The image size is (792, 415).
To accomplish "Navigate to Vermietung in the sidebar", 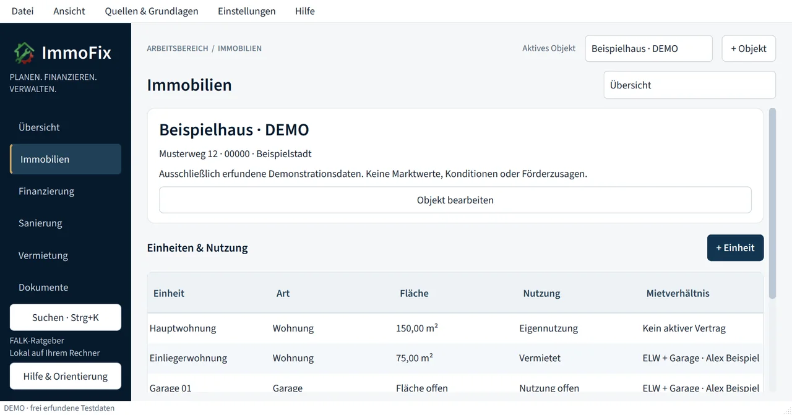I will tap(66, 256).
